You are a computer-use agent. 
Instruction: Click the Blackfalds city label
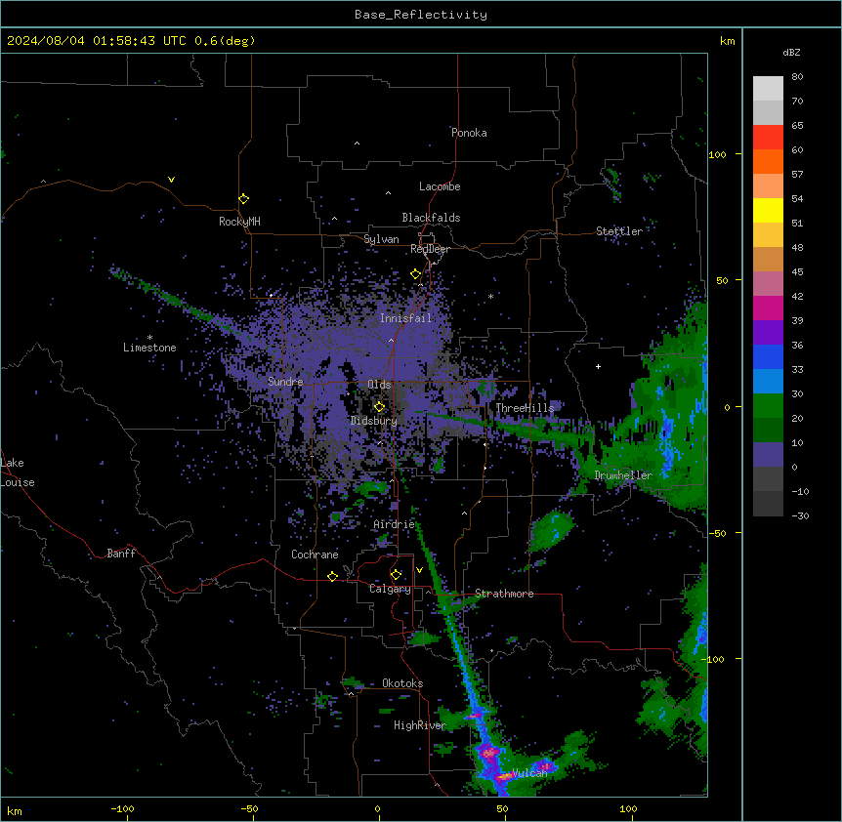tap(431, 218)
